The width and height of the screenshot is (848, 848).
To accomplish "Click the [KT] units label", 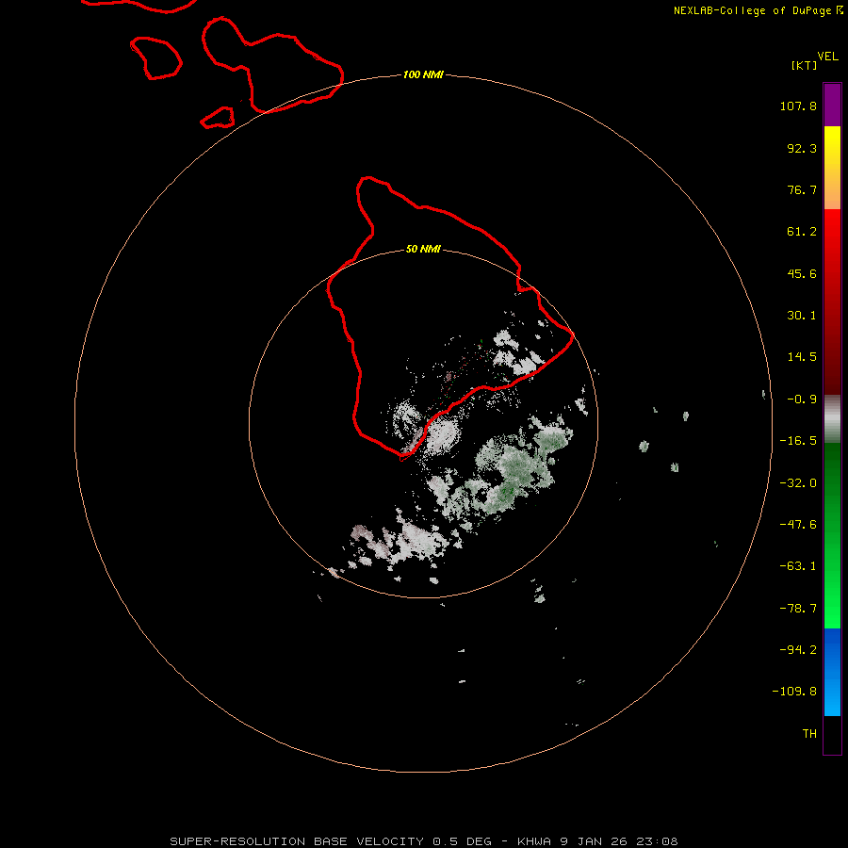I will point(805,66).
